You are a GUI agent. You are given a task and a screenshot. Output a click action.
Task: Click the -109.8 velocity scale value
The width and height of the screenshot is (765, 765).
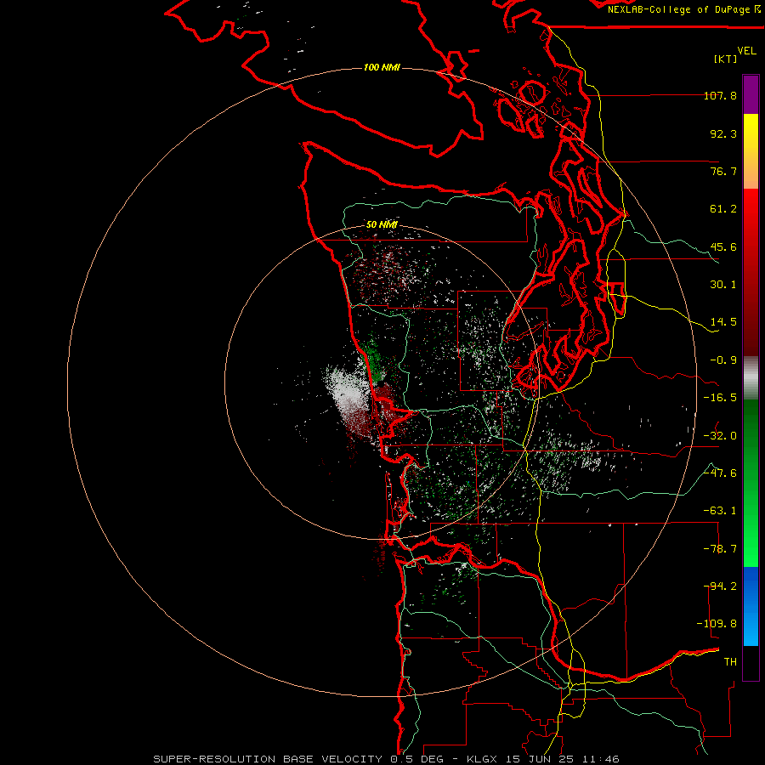[717, 624]
